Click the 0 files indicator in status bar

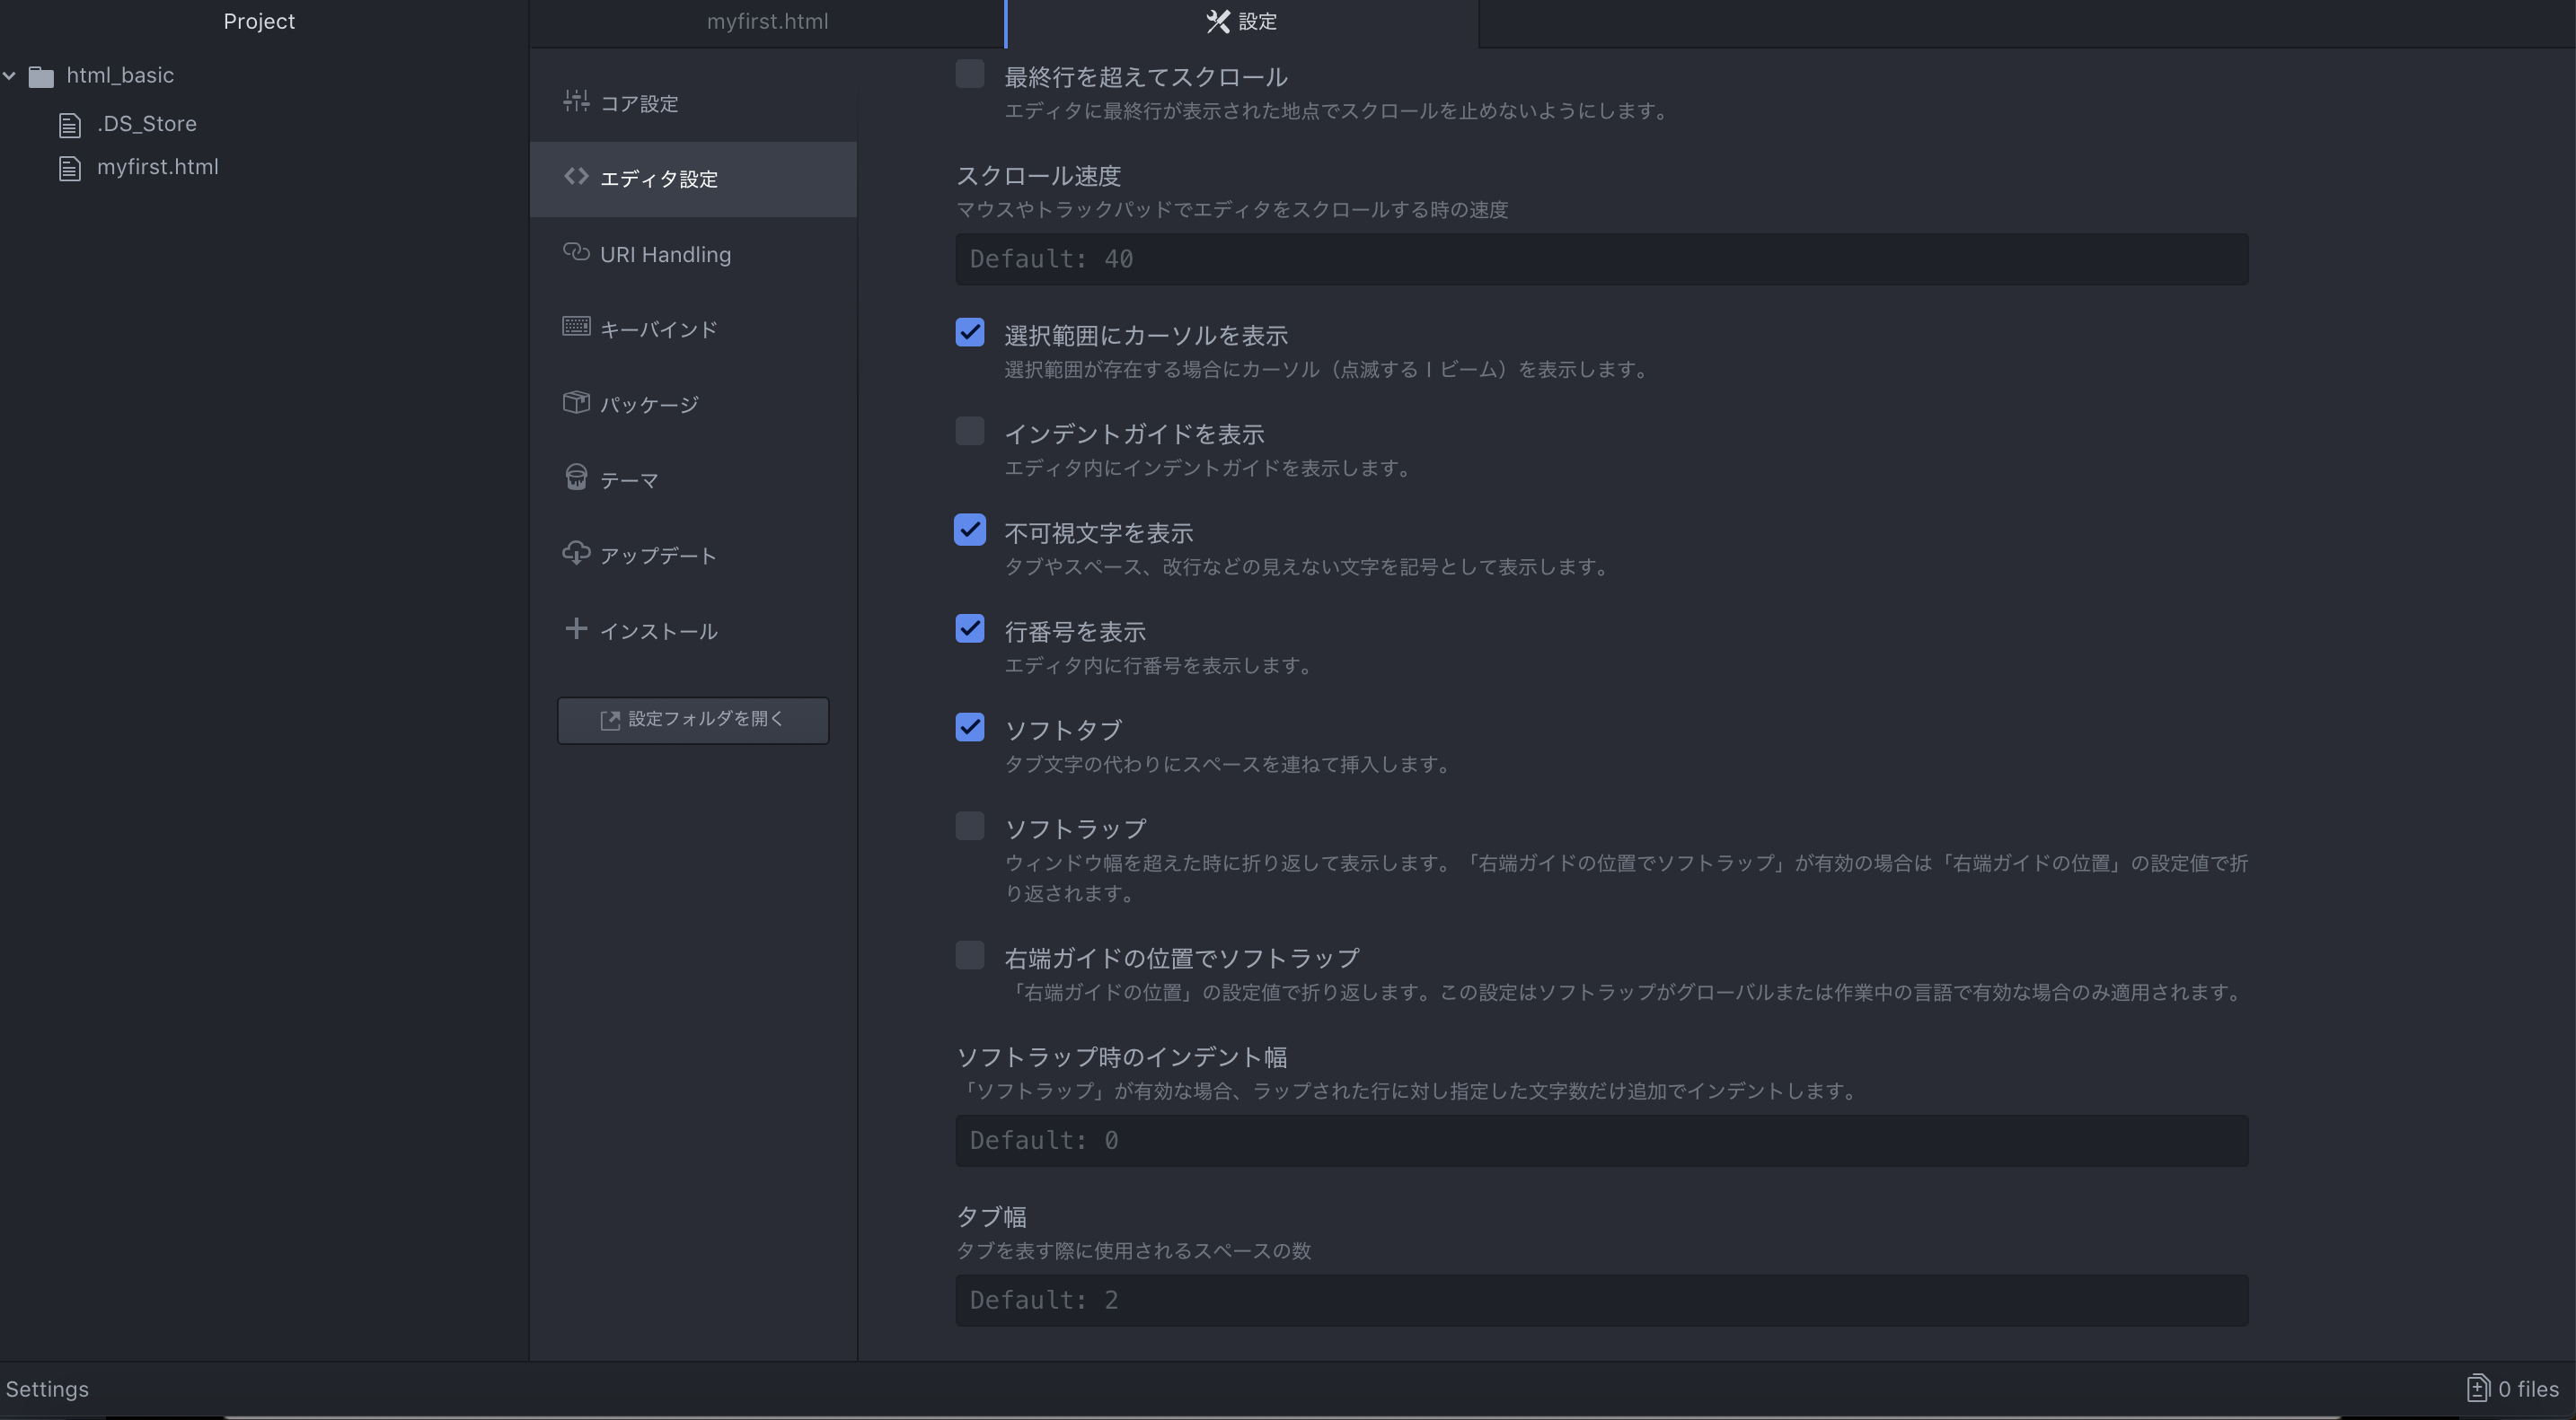point(2513,1388)
